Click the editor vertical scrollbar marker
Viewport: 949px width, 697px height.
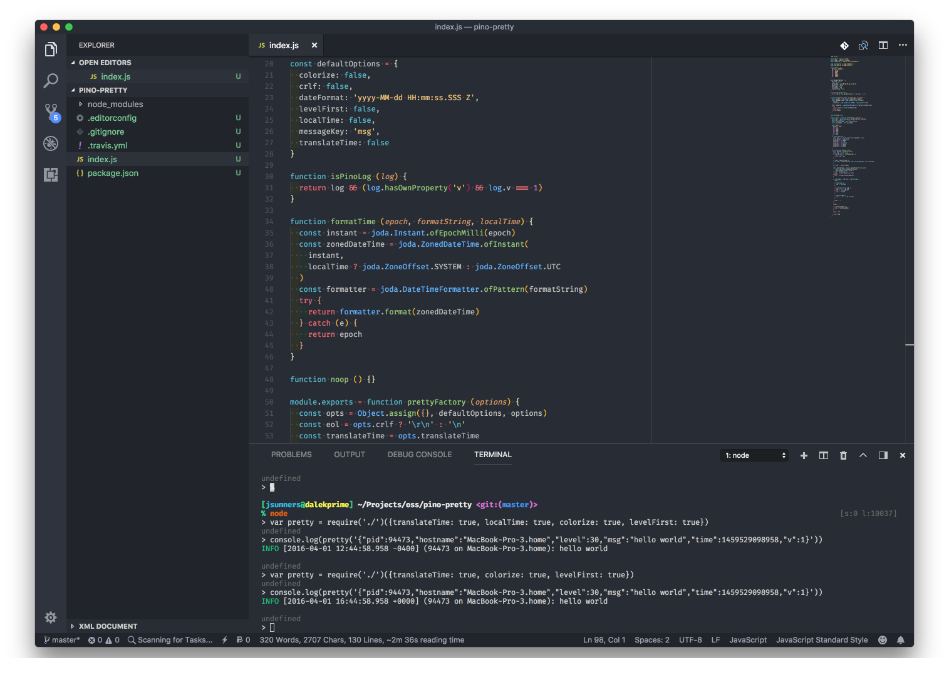click(910, 344)
